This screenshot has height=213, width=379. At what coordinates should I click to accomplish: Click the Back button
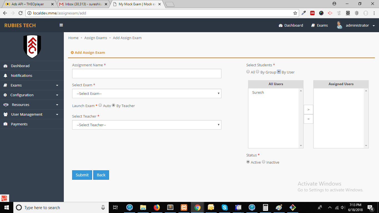tap(101, 175)
